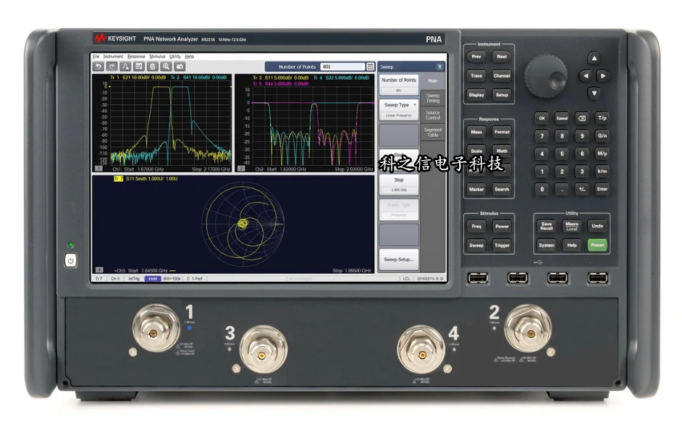Viewport: 682px width, 433px height.
Task: Click window 1 number badge
Action: (x=98, y=169)
